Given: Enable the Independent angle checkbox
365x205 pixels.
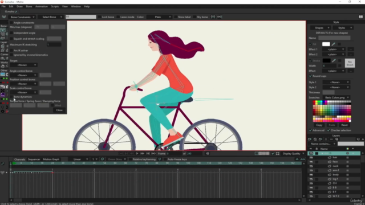Looking at the screenshot, I should click(x=11, y=33).
